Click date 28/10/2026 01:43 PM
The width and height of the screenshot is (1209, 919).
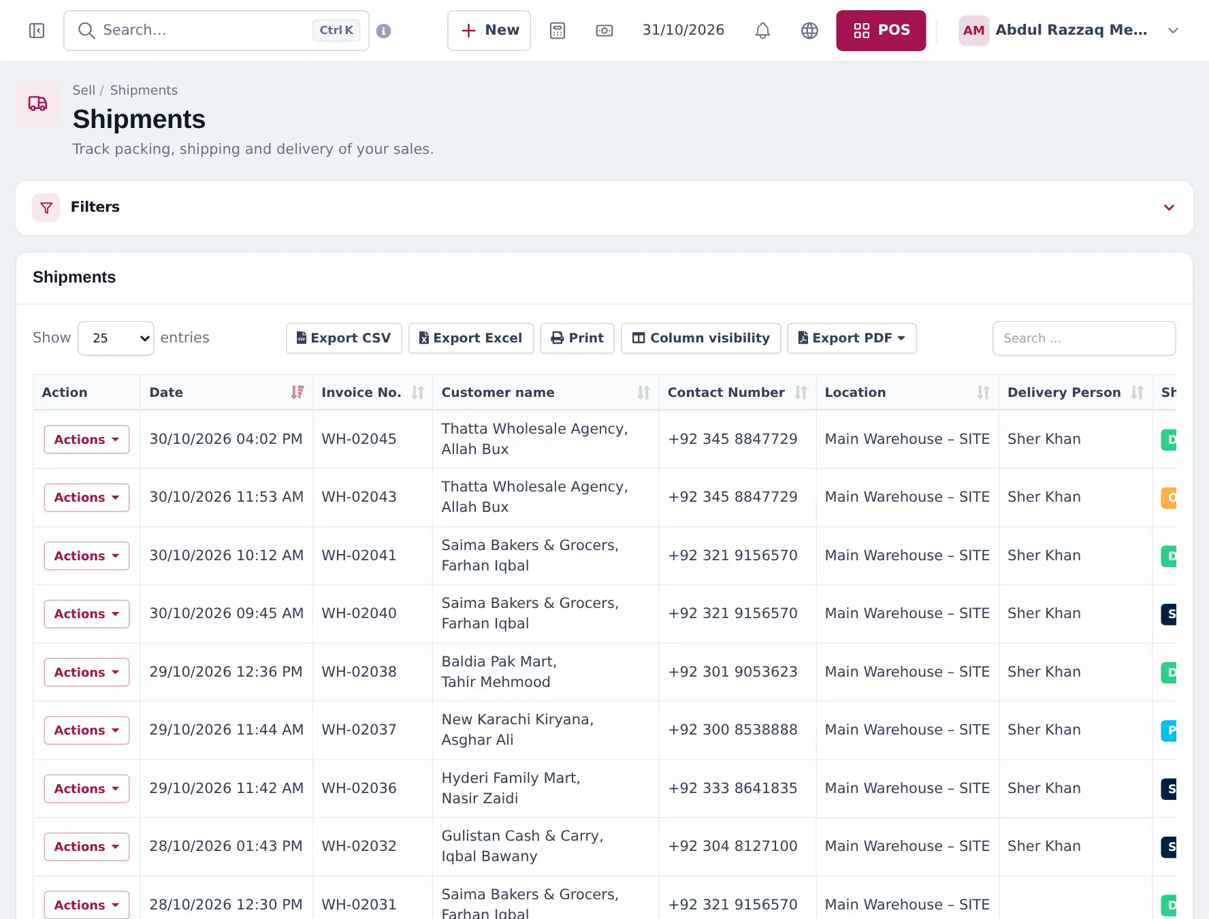click(x=226, y=846)
